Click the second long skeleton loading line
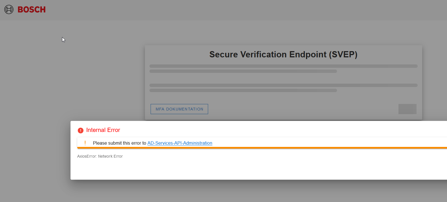Viewport: 447px width, 202px height. 283,85
